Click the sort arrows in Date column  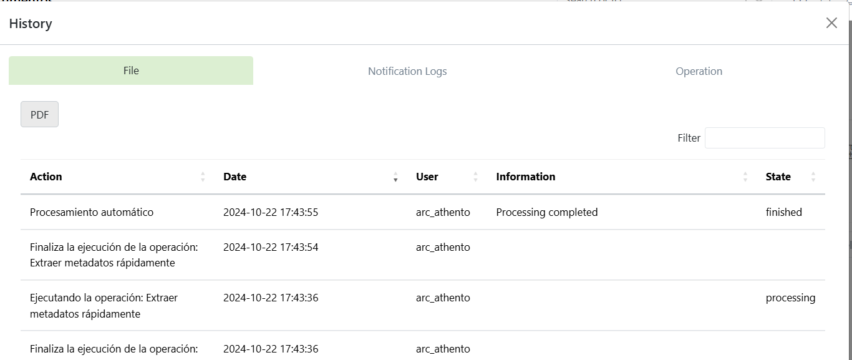(x=395, y=177)
